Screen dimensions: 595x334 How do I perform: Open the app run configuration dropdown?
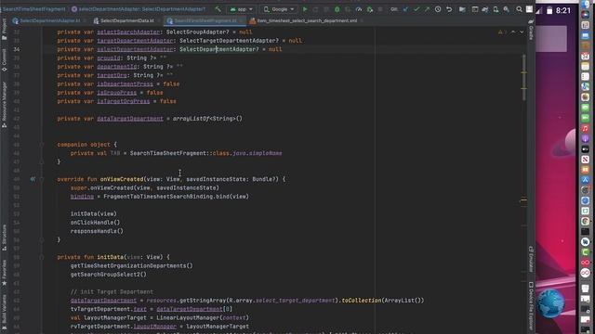pos(242,9)
